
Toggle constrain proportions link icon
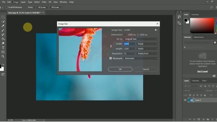coord(111,46)
